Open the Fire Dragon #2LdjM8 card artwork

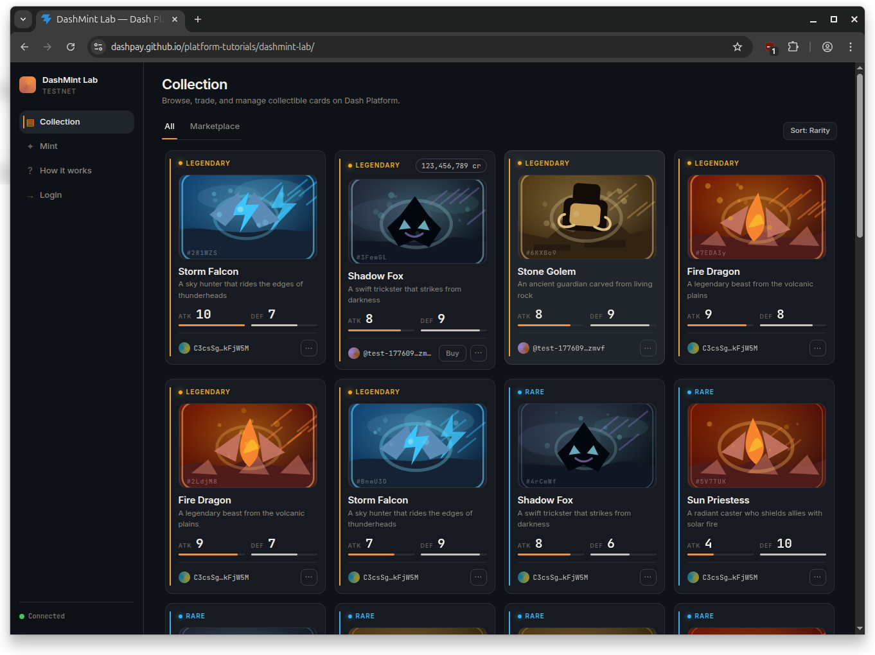coord(248,446)
